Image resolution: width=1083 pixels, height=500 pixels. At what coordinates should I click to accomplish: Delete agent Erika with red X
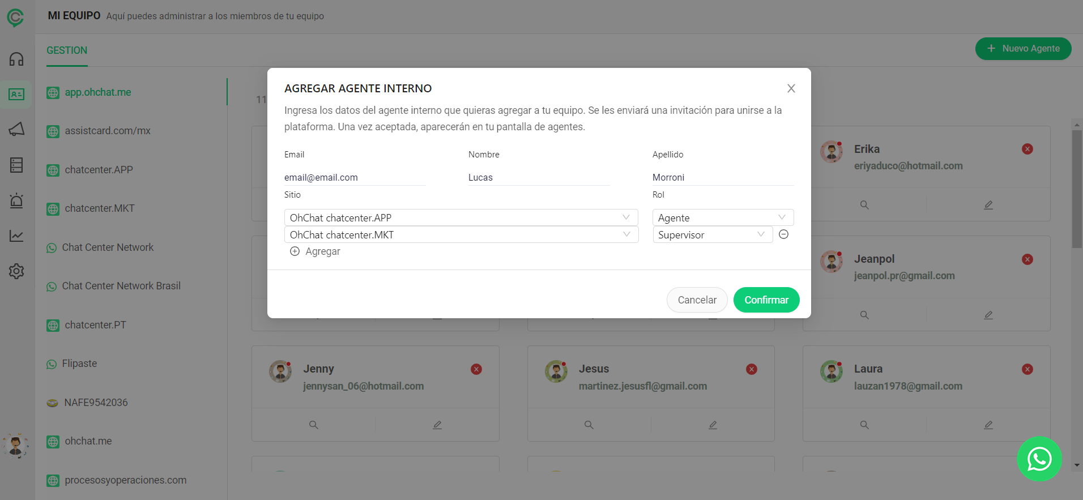[1027, 149]
